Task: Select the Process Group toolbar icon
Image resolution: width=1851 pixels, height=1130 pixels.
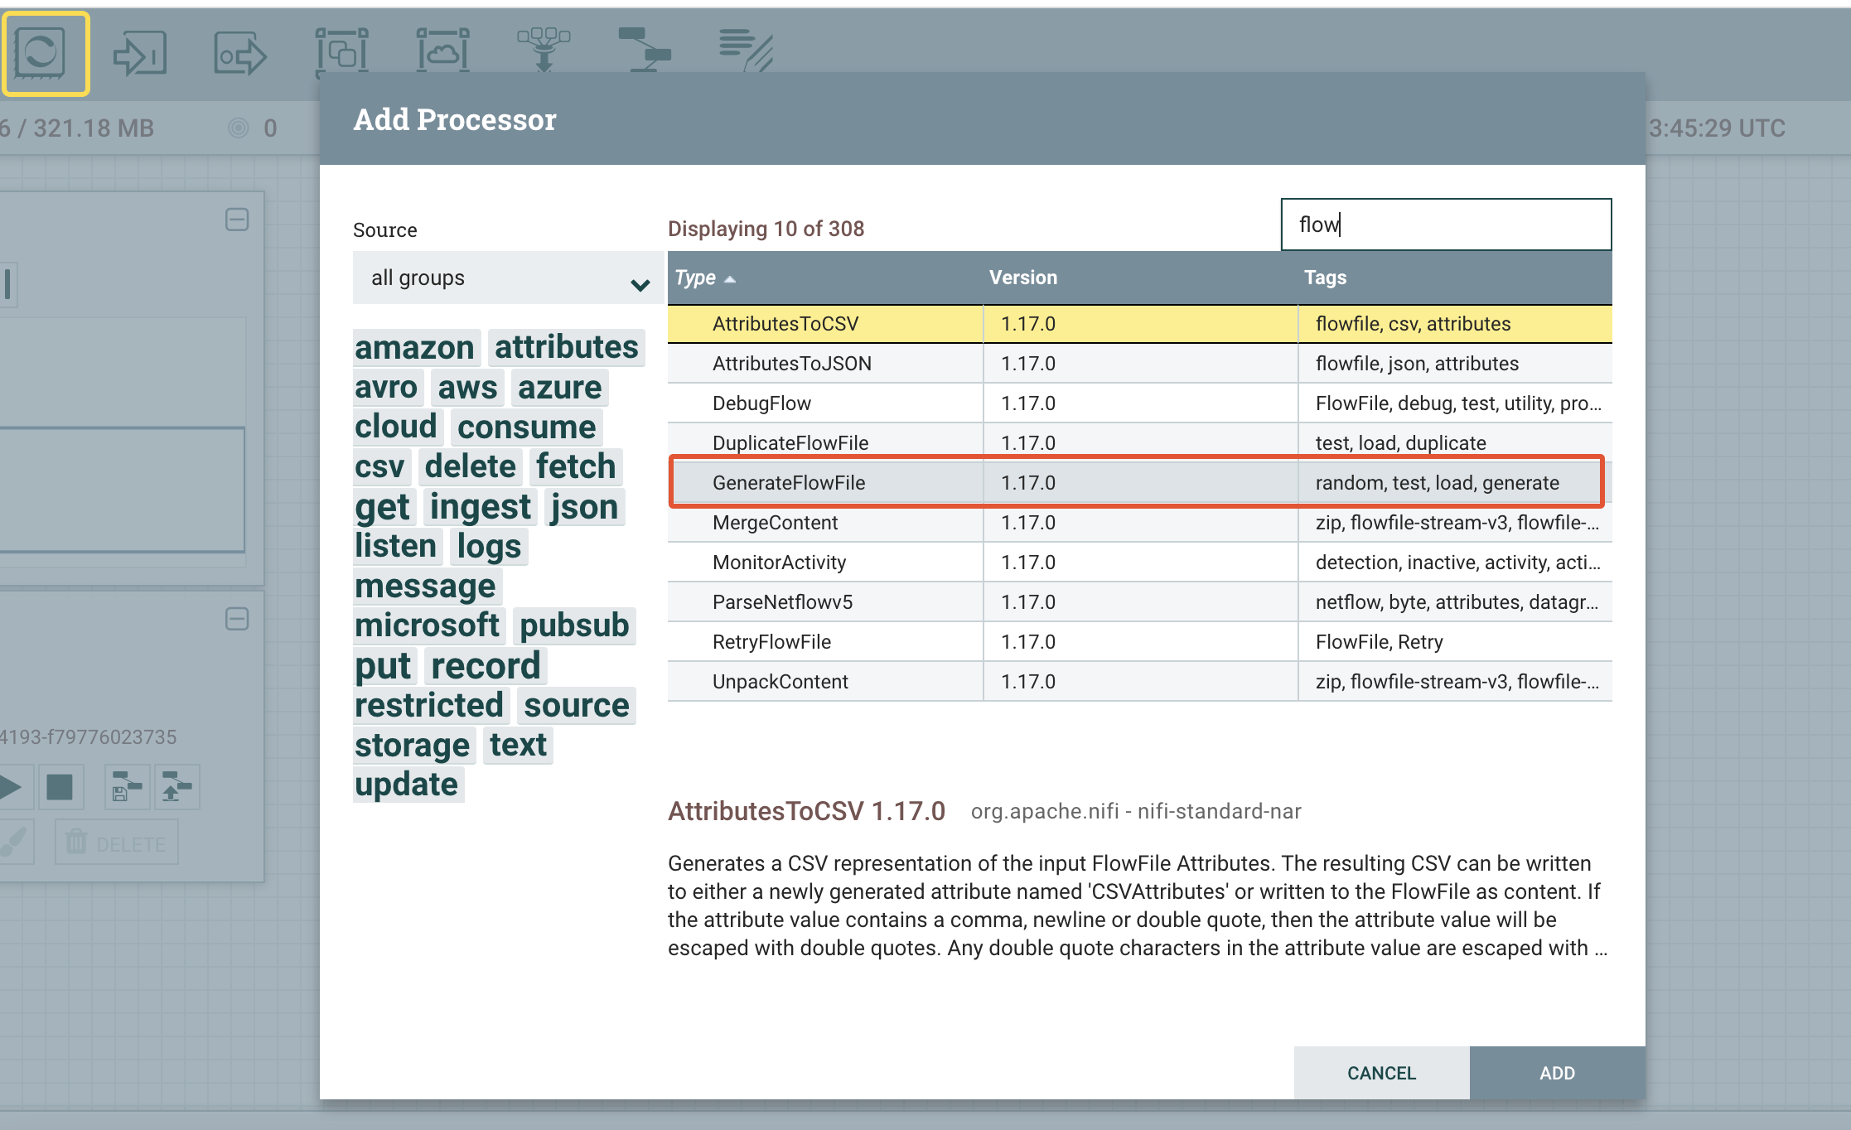Action: (x=342, y=51)
